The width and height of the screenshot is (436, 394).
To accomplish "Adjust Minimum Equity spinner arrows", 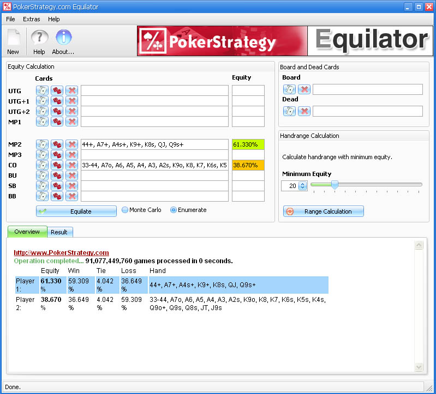I will (x=302, y=186).
